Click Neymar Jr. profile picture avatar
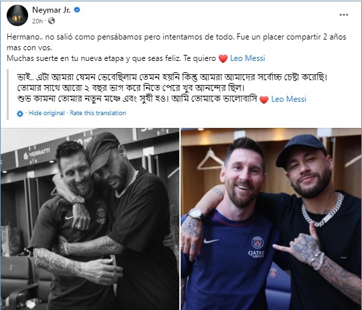This screenshot has width=362, height=310. pos(17,15)
